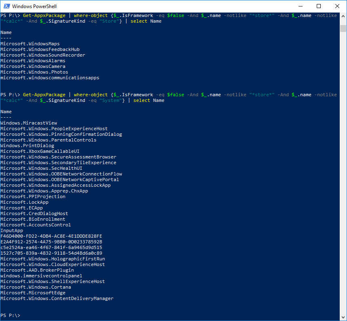Click the Microsoft.WindowsMaps output line
The image size is (347, 321).
[x=30, y=44]
